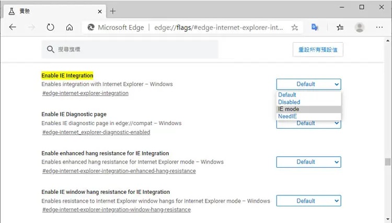Reload the page with refresh icon
This screenshot has height=223, width=392.
(50, 27)
